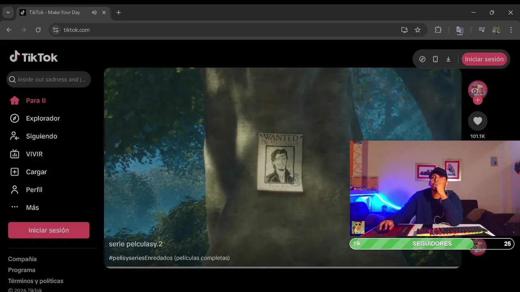520x292 pixels.
Task: Open the serie pelculasy.2 username
Action: [136, 244]
